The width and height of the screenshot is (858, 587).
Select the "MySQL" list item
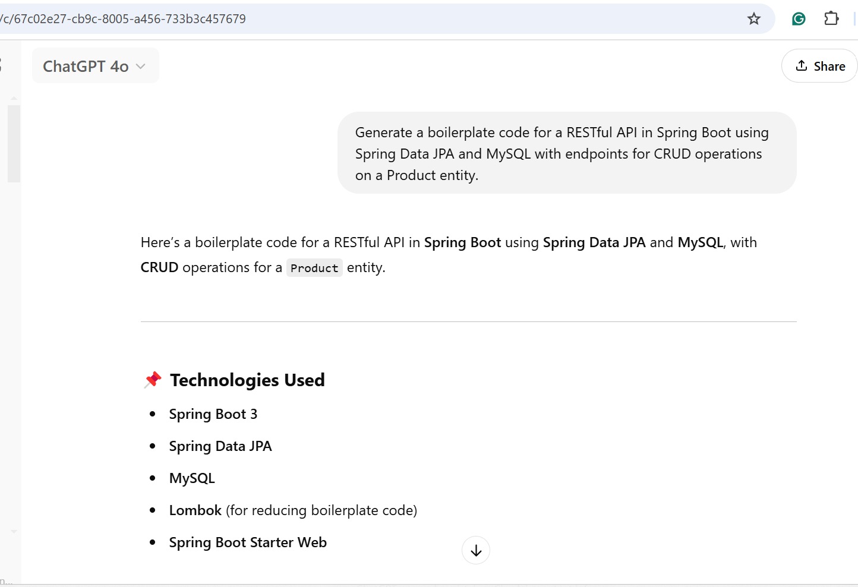click(192, 478)
